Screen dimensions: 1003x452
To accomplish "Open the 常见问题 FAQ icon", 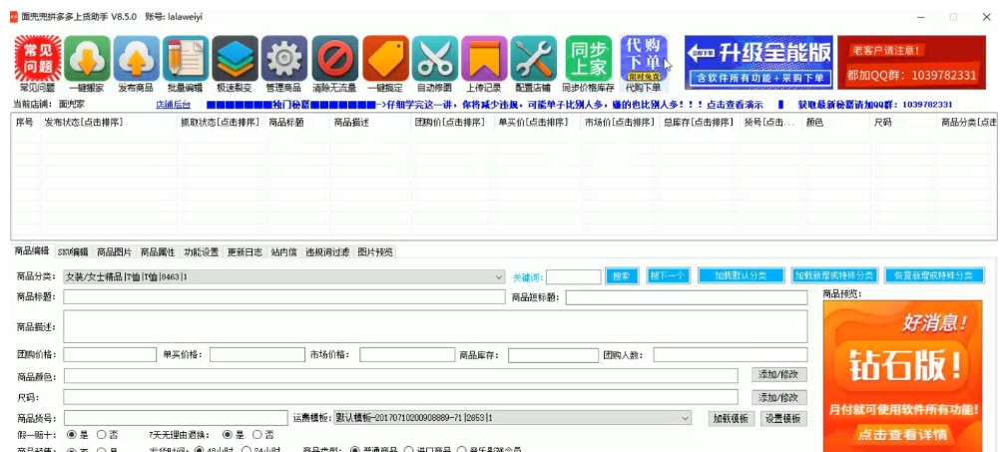I will pos(38,59).
